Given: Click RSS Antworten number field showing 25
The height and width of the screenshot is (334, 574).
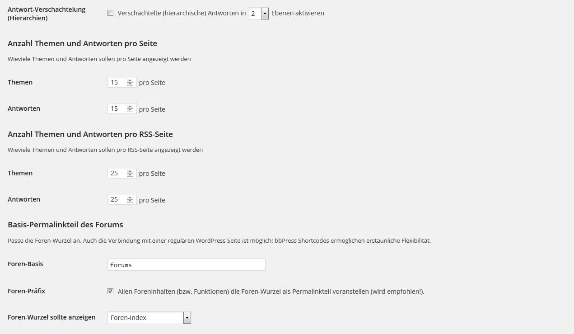Looking at the screenshot, I should 122,199.
